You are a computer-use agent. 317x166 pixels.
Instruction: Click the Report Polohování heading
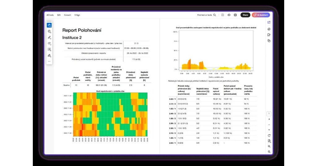[x=82, y=30]
